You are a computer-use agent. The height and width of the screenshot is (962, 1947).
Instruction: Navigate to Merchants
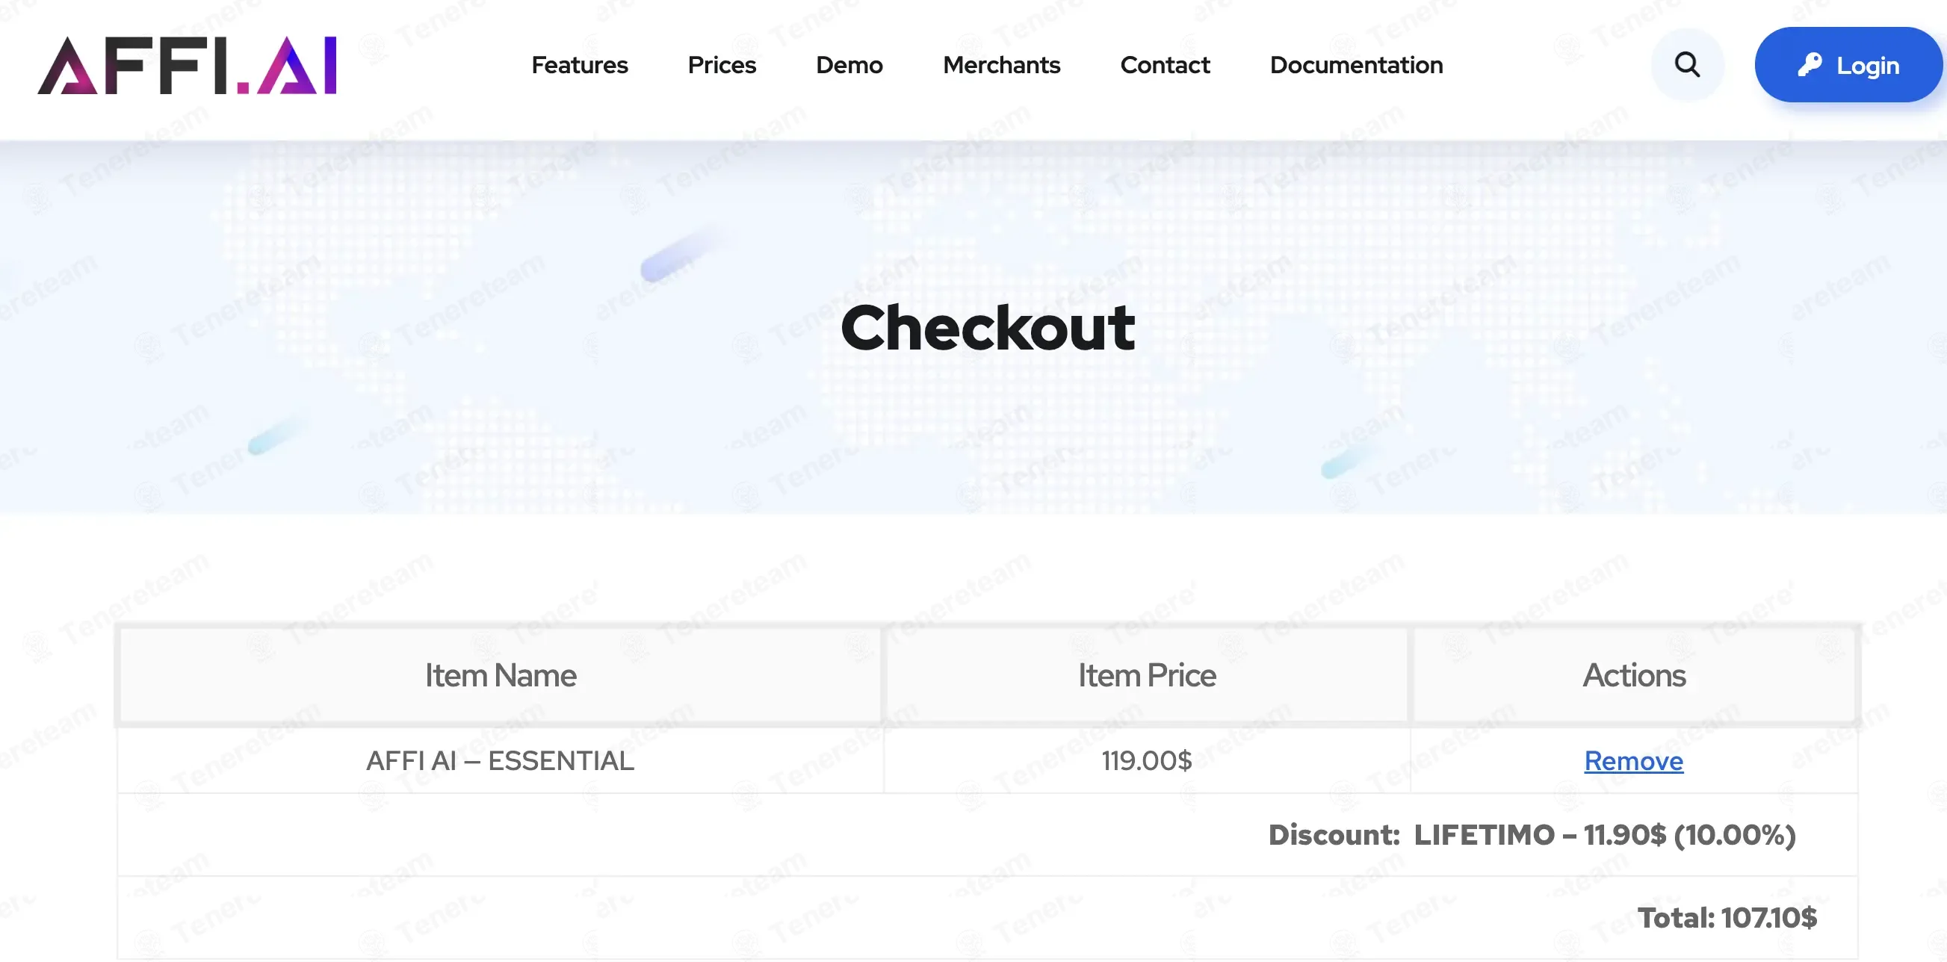1000,65
